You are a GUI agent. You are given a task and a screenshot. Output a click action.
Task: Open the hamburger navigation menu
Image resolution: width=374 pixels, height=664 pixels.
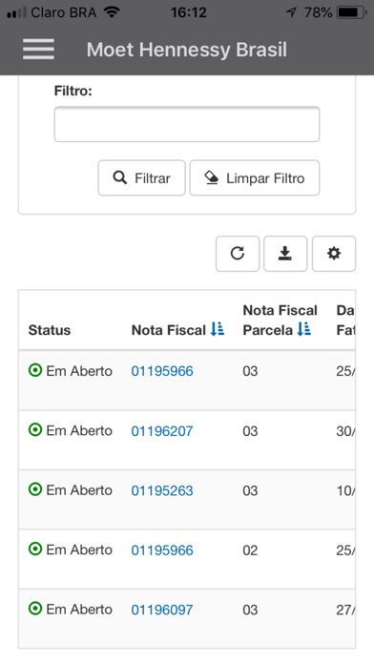pos(38,49)
